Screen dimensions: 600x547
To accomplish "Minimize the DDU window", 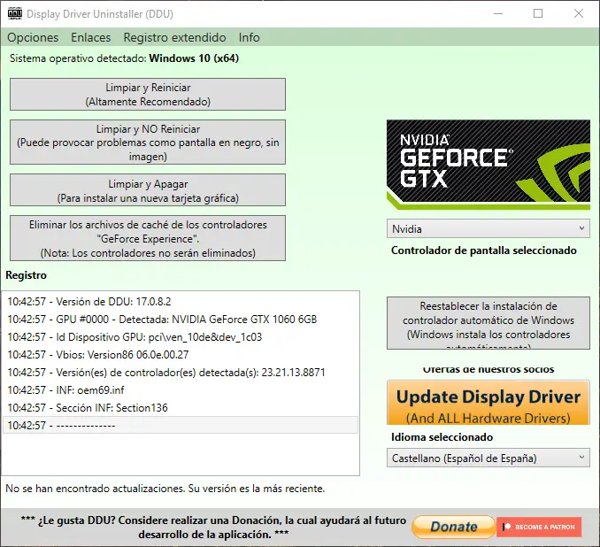I will (498, 14).
